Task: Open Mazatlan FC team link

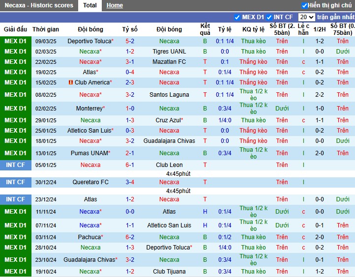Action: (169, 62)
